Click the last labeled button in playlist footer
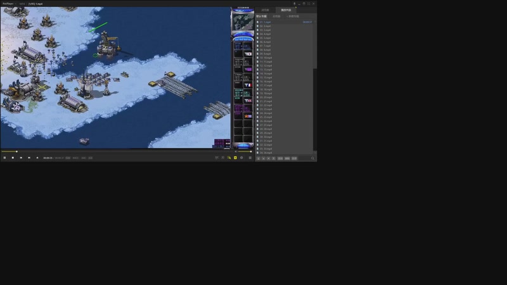This screenshot has height=285, width=507. pyautogui.click(x=294, y=158)
